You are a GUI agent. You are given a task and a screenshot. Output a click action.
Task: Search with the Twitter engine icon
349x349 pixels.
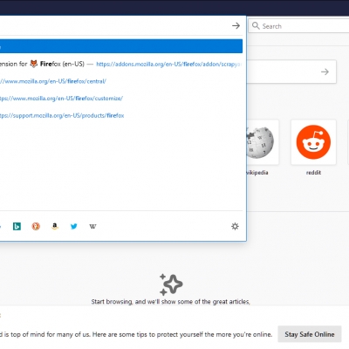click(74, 226)
